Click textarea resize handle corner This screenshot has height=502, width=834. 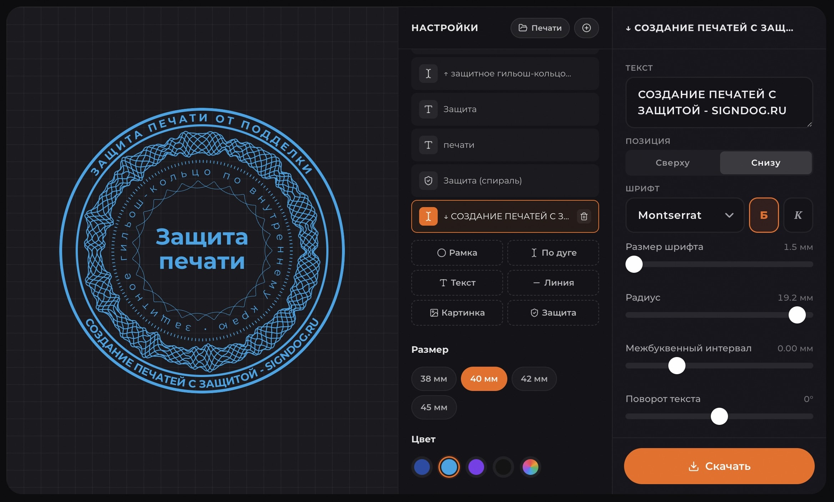pos(809,124)
